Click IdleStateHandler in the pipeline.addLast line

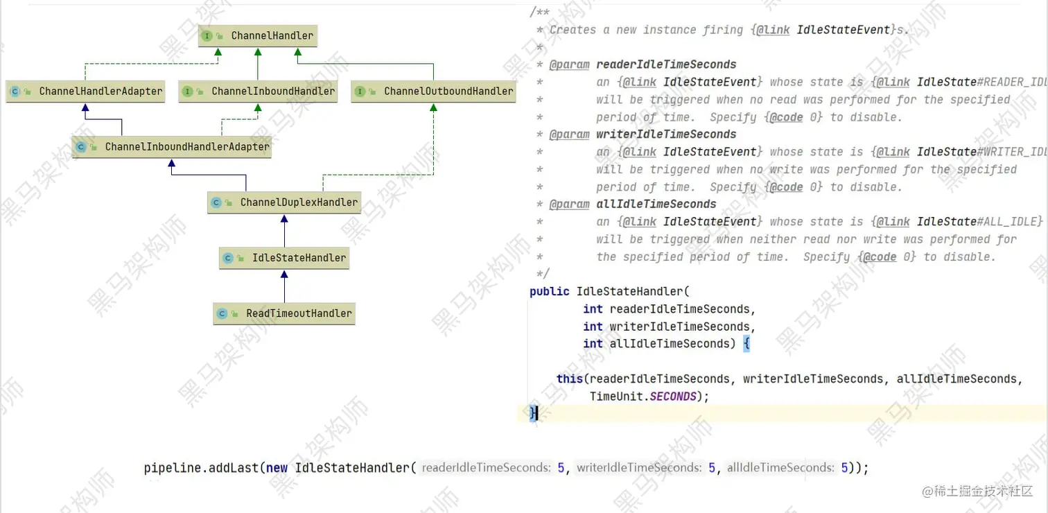pyautogui.click(x=352, y=468)
